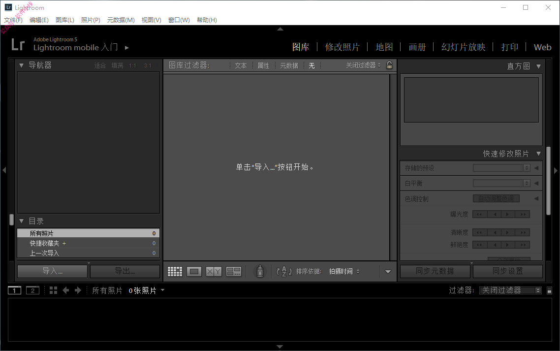The width and height of the screenshot is (560, 351).
Task: Collapse the 导航器 navigator panel
Action: [x=22, y=65]
